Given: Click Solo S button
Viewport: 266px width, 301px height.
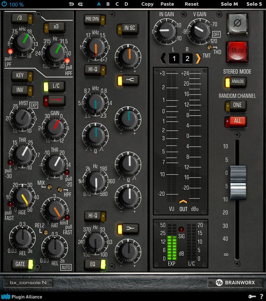Looking at the screenshot, I should (x=254, y=4).
